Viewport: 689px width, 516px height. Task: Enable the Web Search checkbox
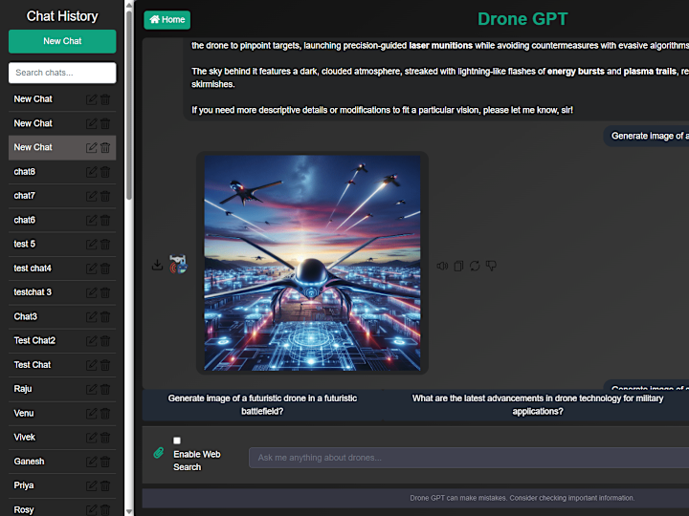pos(177,441)
